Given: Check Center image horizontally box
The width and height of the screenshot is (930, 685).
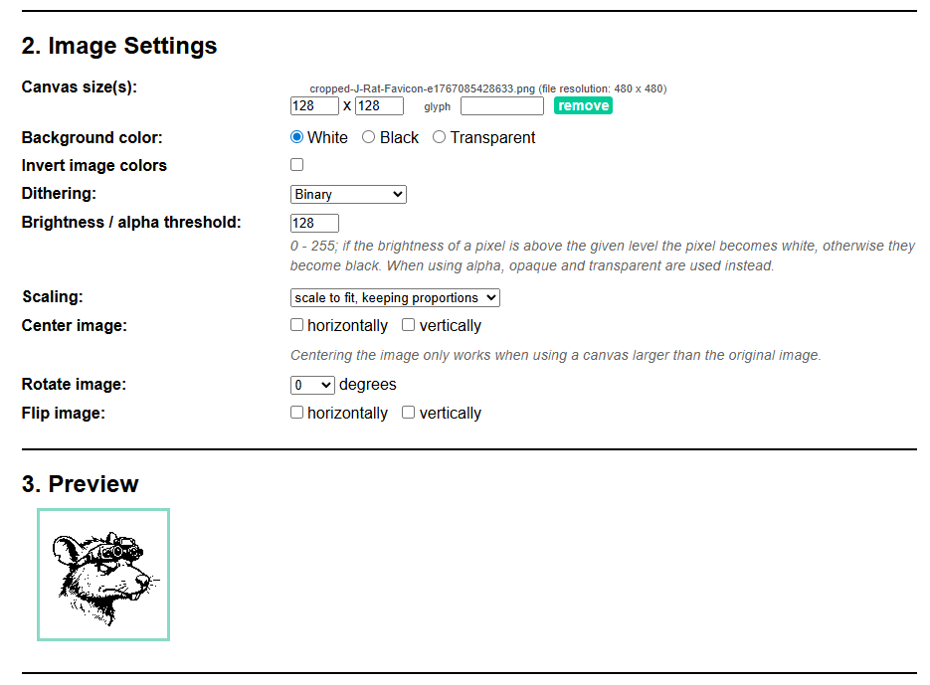Looking at the screenshot, I should click(x=296, y=325).
